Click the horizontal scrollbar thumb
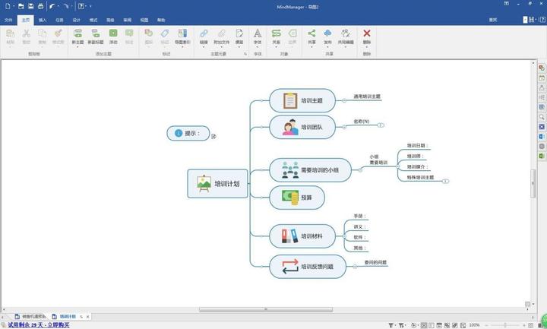The image size is (547, 329). (266, 309)
